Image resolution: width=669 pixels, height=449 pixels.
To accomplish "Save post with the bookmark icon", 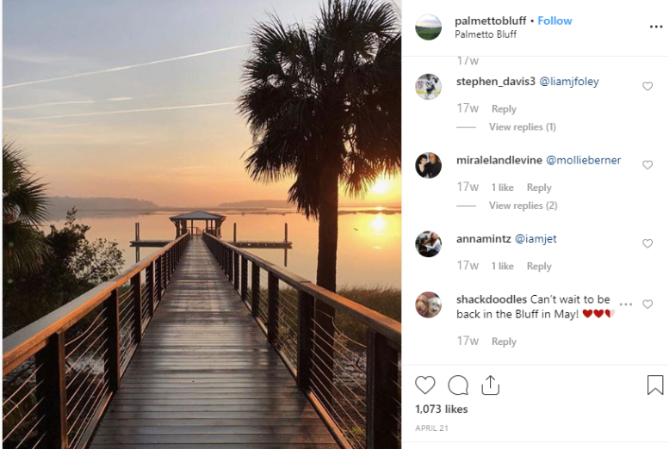I will point(655,385).
